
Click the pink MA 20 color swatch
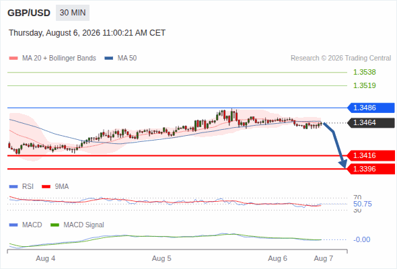pos(13,59)
